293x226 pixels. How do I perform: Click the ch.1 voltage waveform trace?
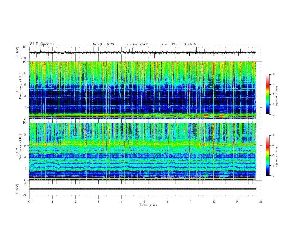(142, 52)
